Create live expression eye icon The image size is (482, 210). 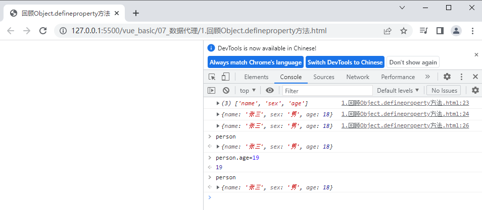click(270, 91)
